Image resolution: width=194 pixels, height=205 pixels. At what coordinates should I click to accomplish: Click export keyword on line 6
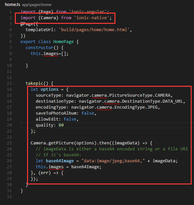click(28, 42)
